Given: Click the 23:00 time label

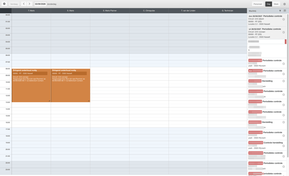Looking at the screenshot, I should click(8, 170).
